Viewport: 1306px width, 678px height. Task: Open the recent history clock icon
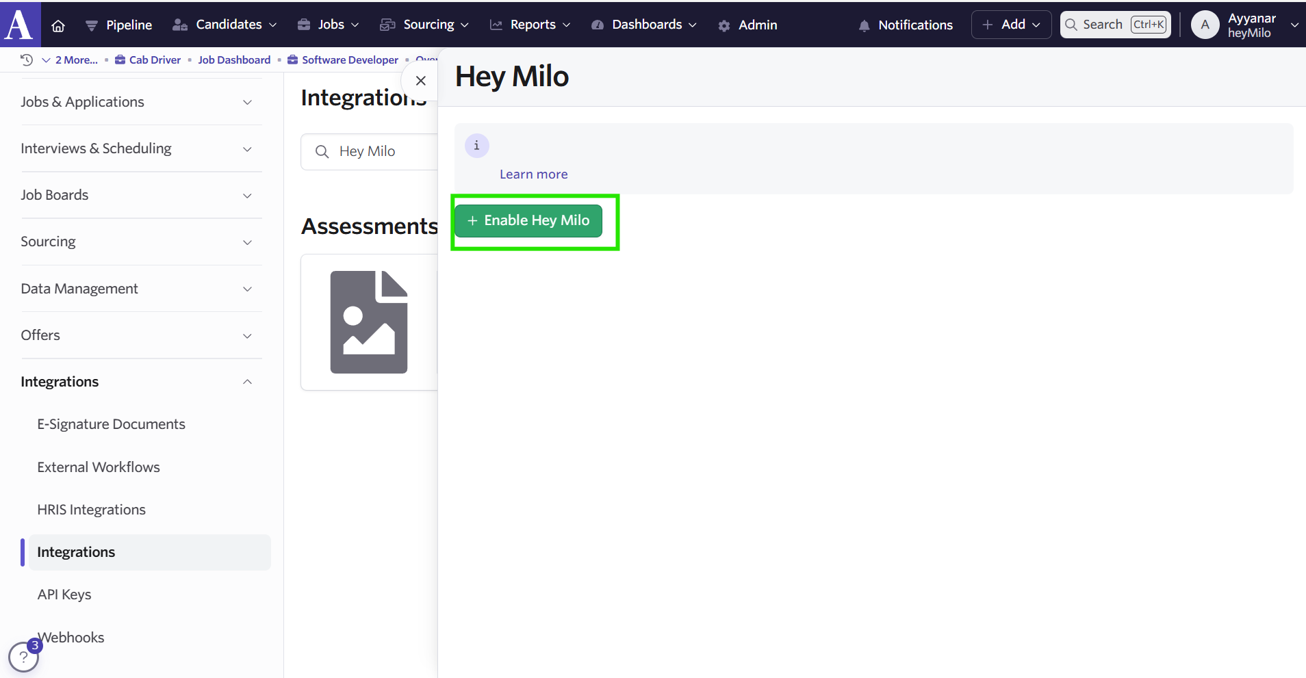coord(27,60)
